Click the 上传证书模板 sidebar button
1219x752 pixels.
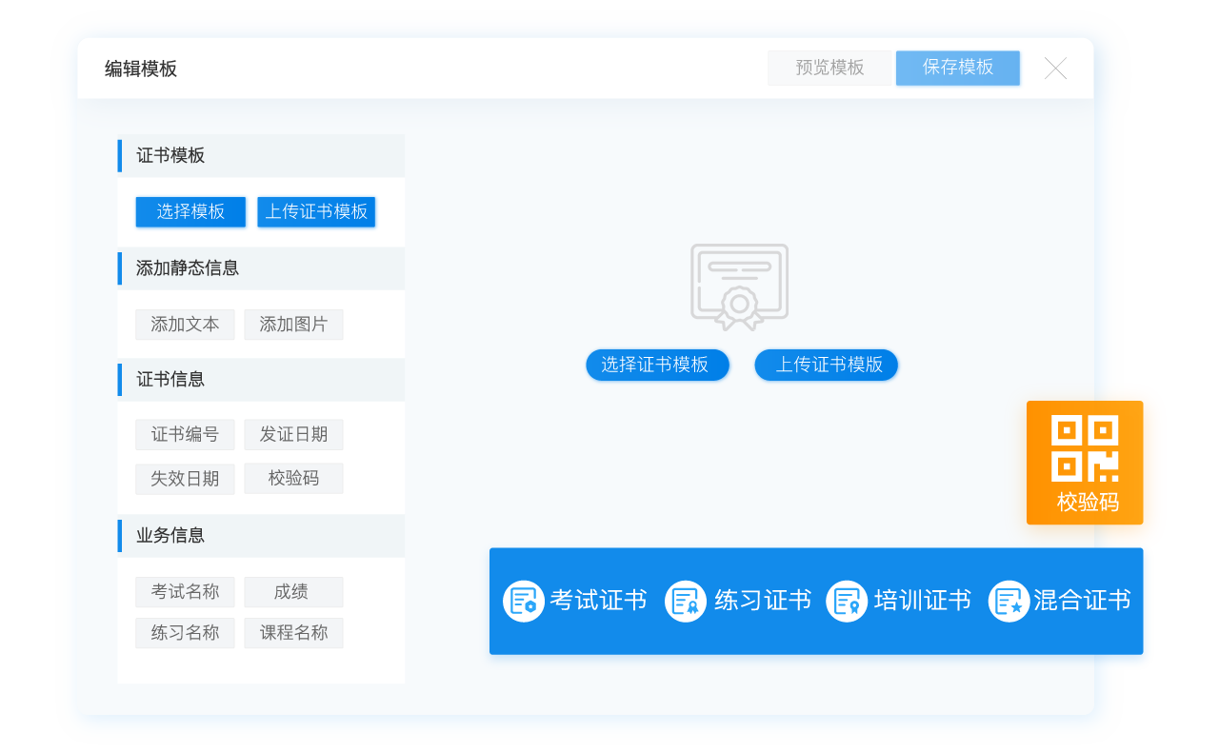click(x=316, y=211)
